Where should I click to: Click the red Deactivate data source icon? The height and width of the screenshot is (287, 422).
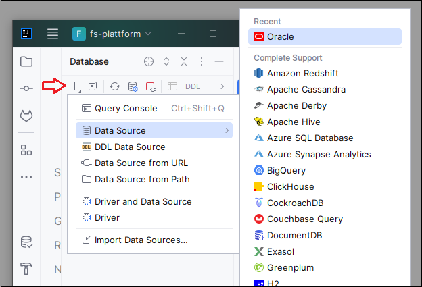(150, 86)
